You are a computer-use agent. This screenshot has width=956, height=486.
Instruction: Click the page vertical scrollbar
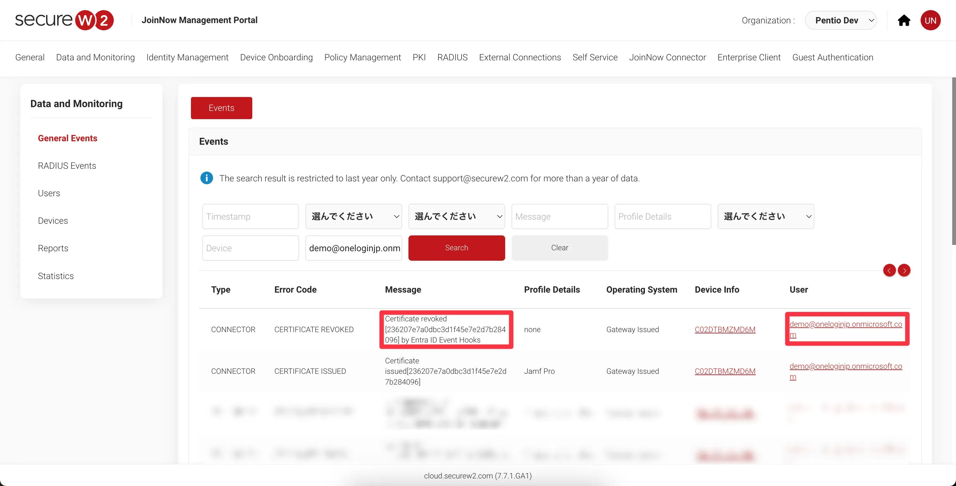(953, 161)
